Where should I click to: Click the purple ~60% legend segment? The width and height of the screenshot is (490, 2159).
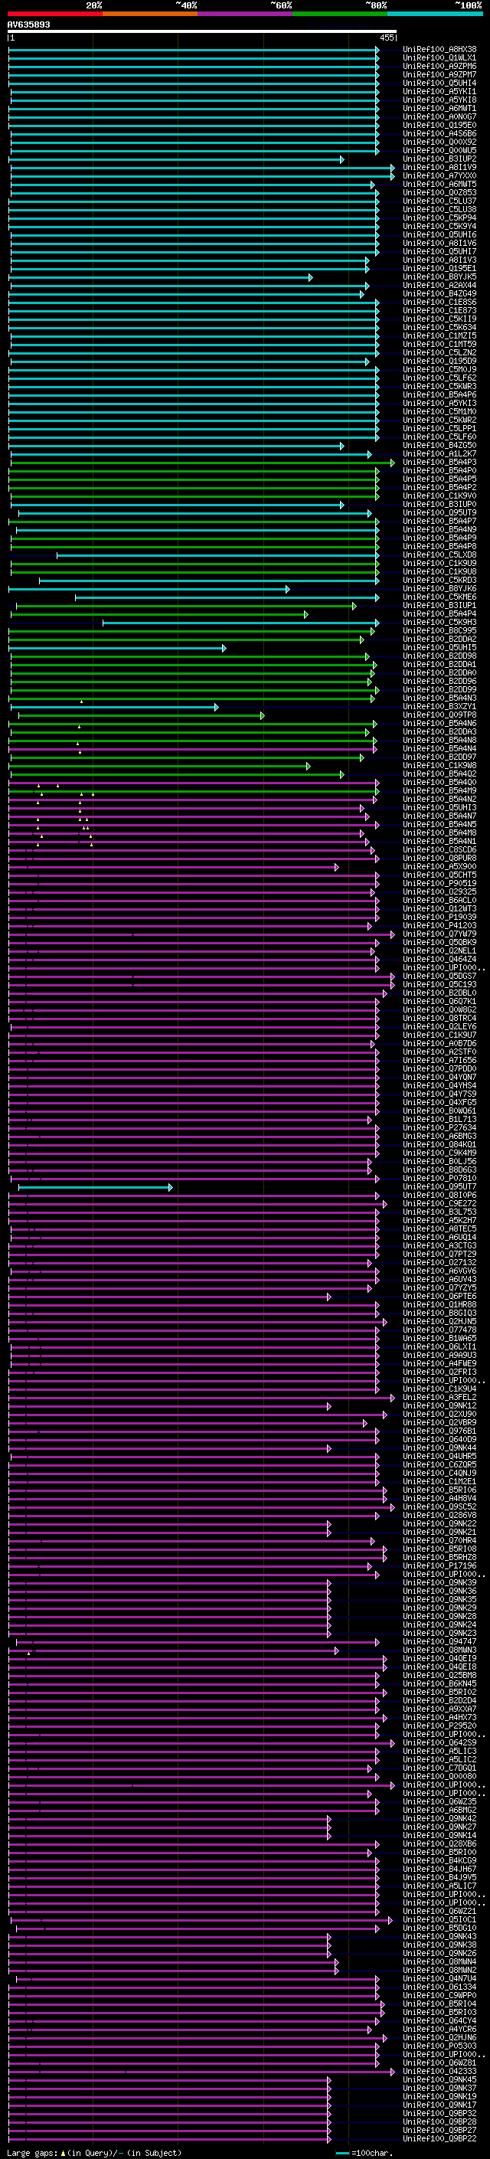[244, 14]
